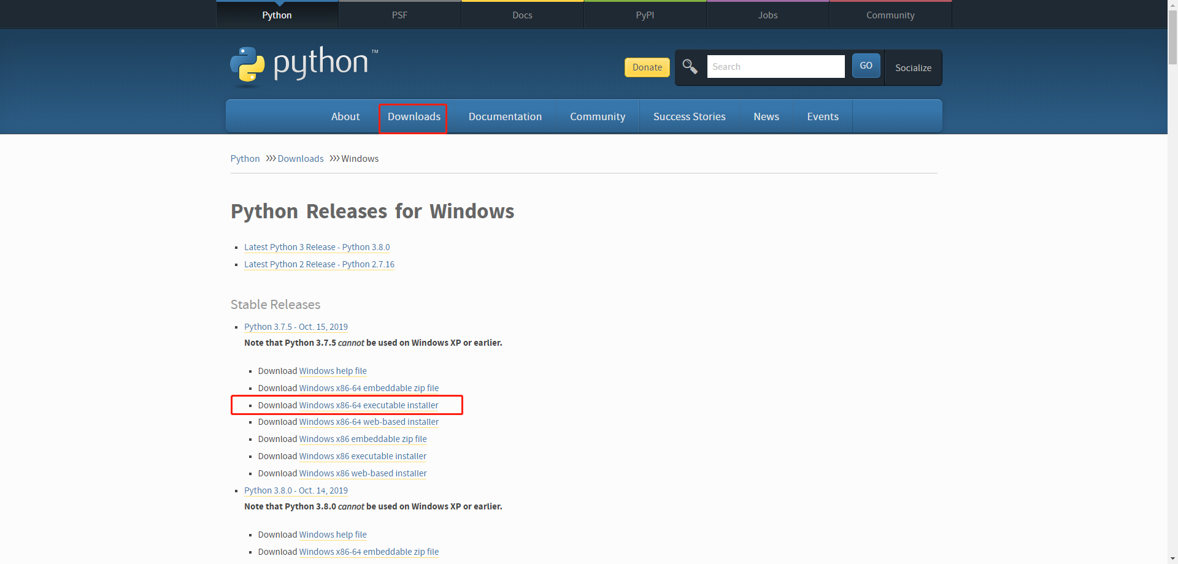Open Latest Python 3 Release 3.8.0 link
This screenshot has height=564, width=1178.
pos(317,247)
